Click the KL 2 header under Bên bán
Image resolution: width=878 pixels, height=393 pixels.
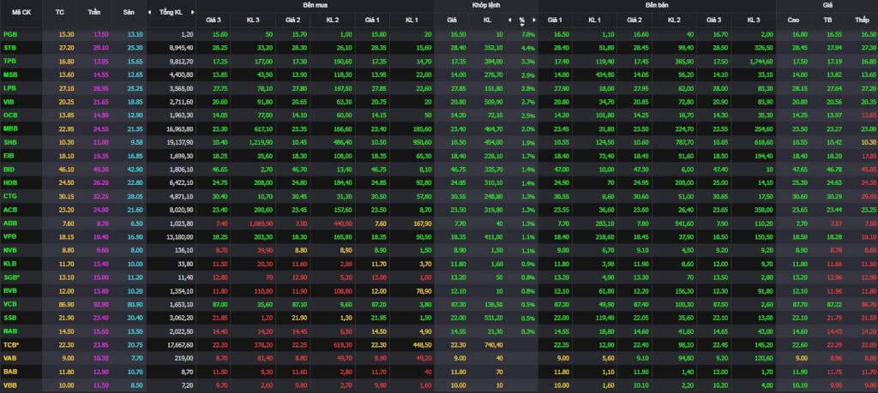pos(674,21)
